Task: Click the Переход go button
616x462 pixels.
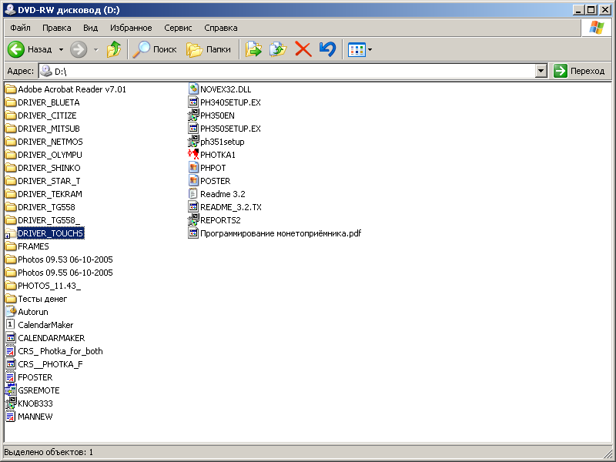Action: click(x=579, y=71)
